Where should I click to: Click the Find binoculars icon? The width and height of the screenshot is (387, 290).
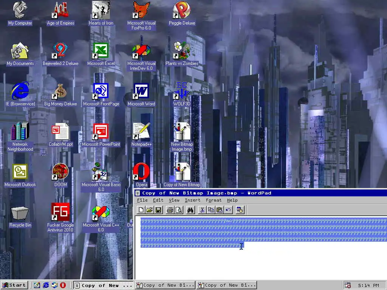click(x=190, y=210)
